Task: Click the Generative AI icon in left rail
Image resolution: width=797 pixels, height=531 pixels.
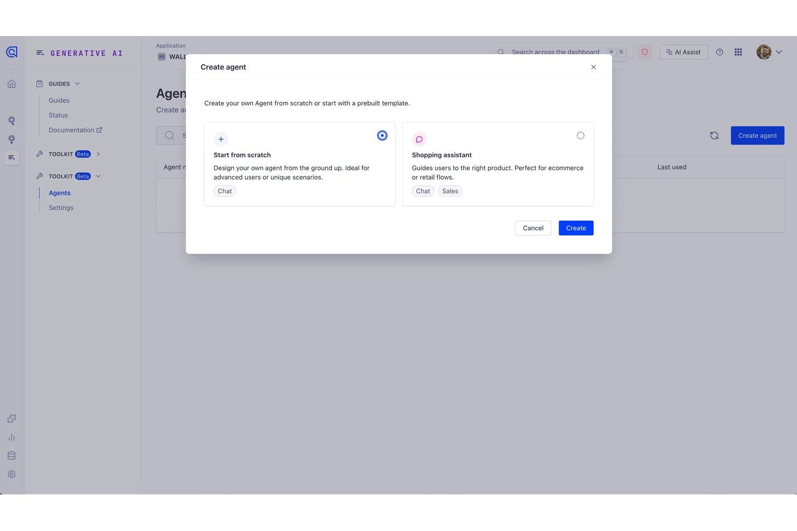Action: tap(12, 158)
